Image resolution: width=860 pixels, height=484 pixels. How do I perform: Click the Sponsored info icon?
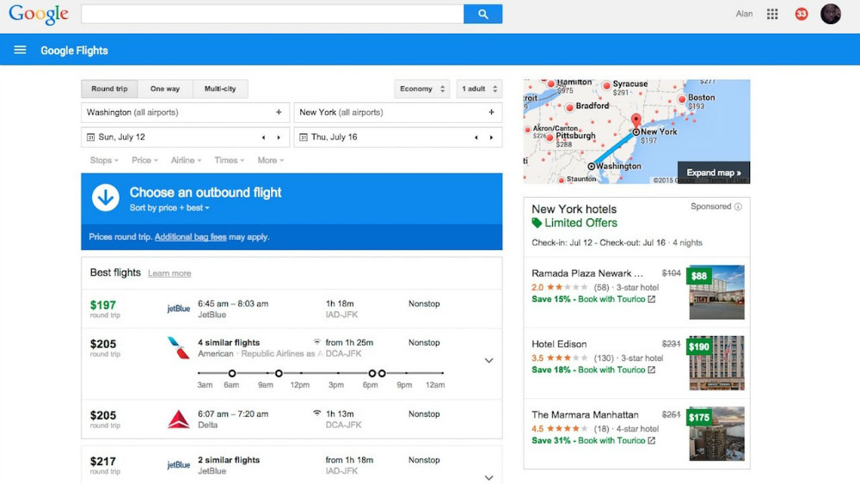738,206
